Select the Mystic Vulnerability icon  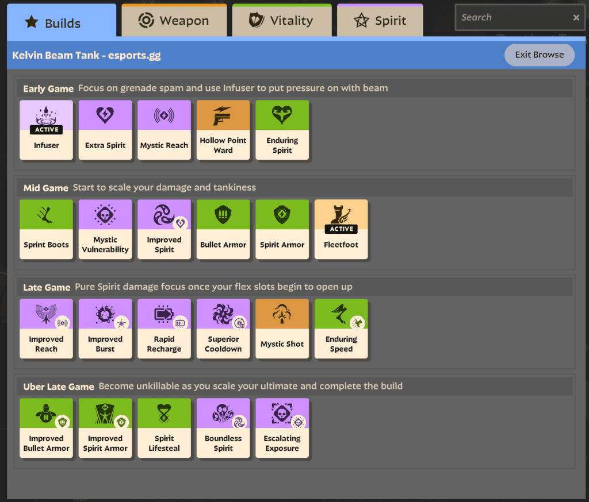105,229
